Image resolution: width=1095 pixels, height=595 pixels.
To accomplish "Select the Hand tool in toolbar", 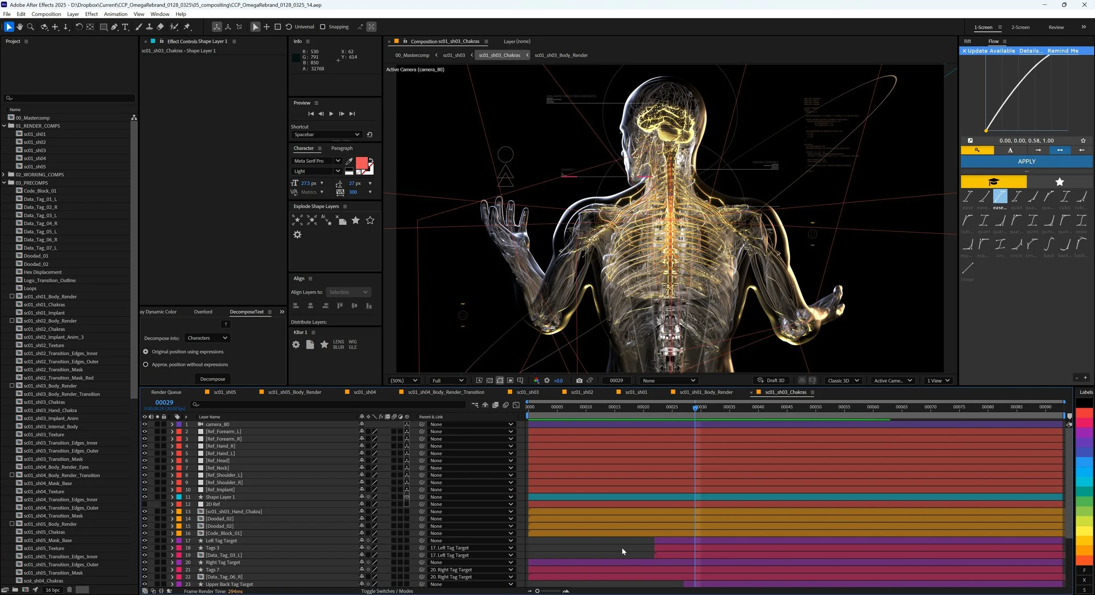I will coord(20,27).
